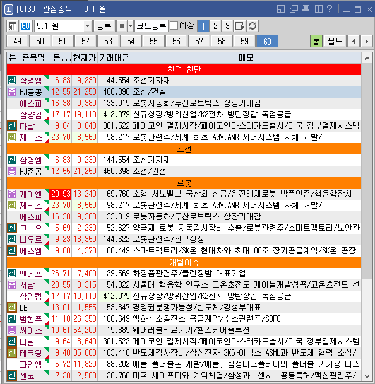Click the 증 badge on 씨어스 row
Viewport: 375px width, 384px height.
coord(12,330)
